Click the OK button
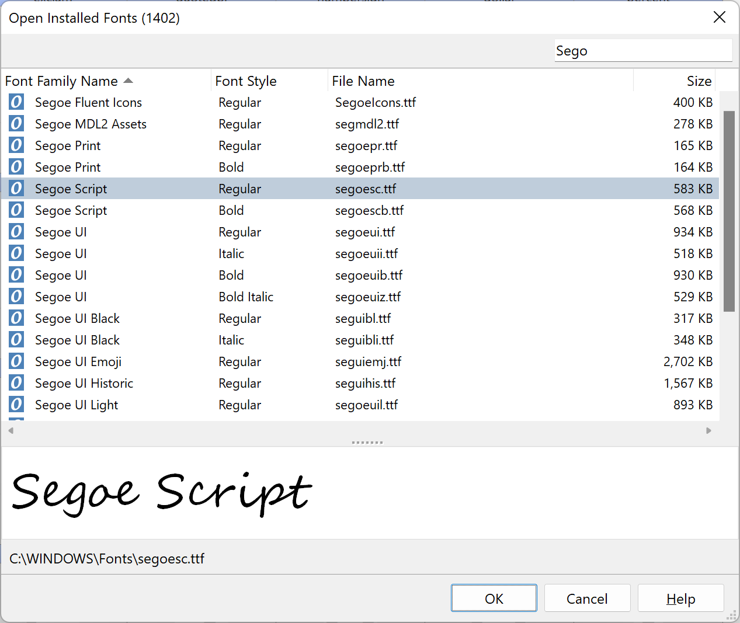Screen dimensions: 740x623 tap(494, 598)
